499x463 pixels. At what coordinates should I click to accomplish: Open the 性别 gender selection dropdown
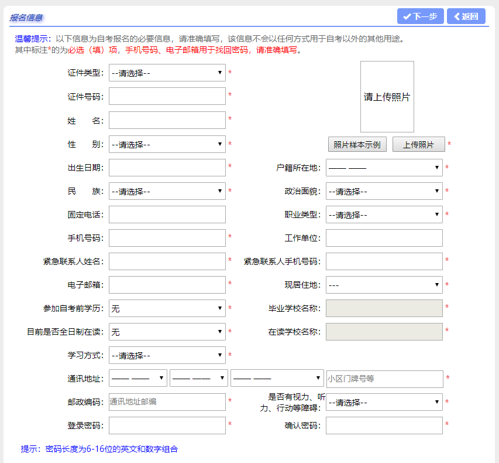(167, 144)
